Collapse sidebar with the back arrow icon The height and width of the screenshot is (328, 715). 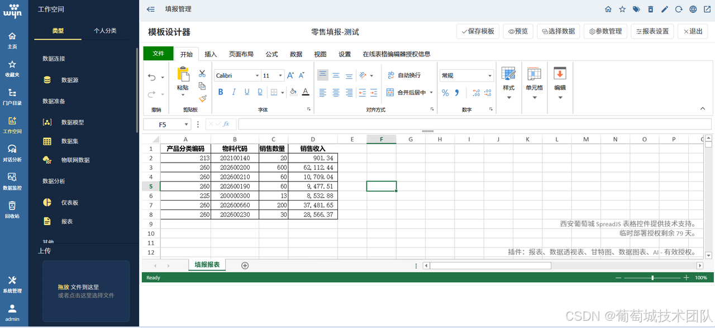pos(150,9)
